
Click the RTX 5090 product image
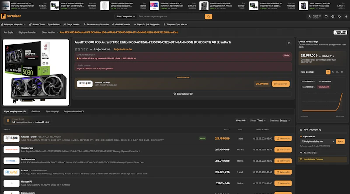point(36,72)
